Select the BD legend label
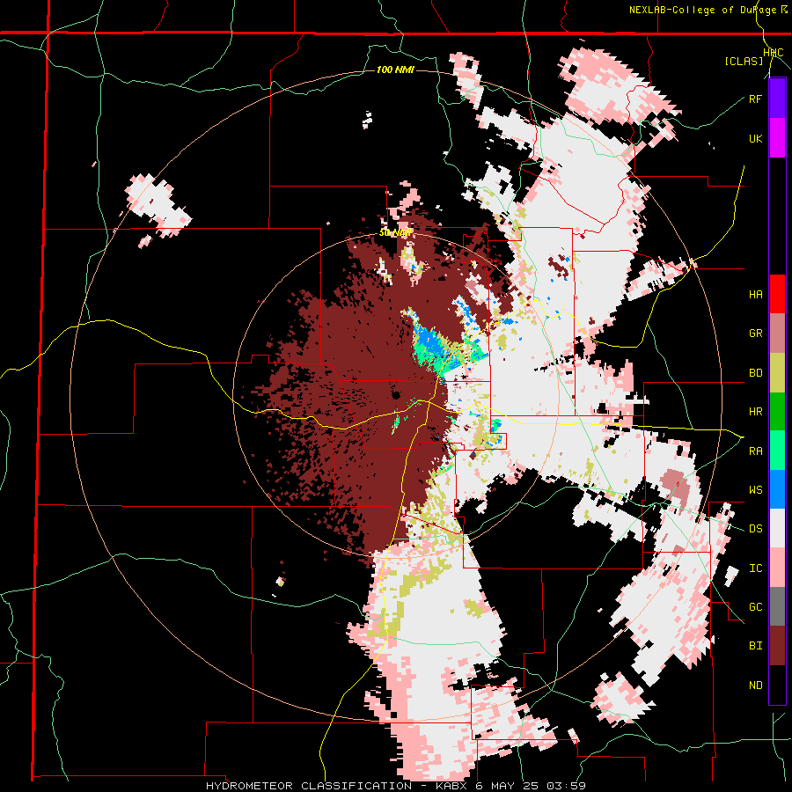 pos(755,373)
